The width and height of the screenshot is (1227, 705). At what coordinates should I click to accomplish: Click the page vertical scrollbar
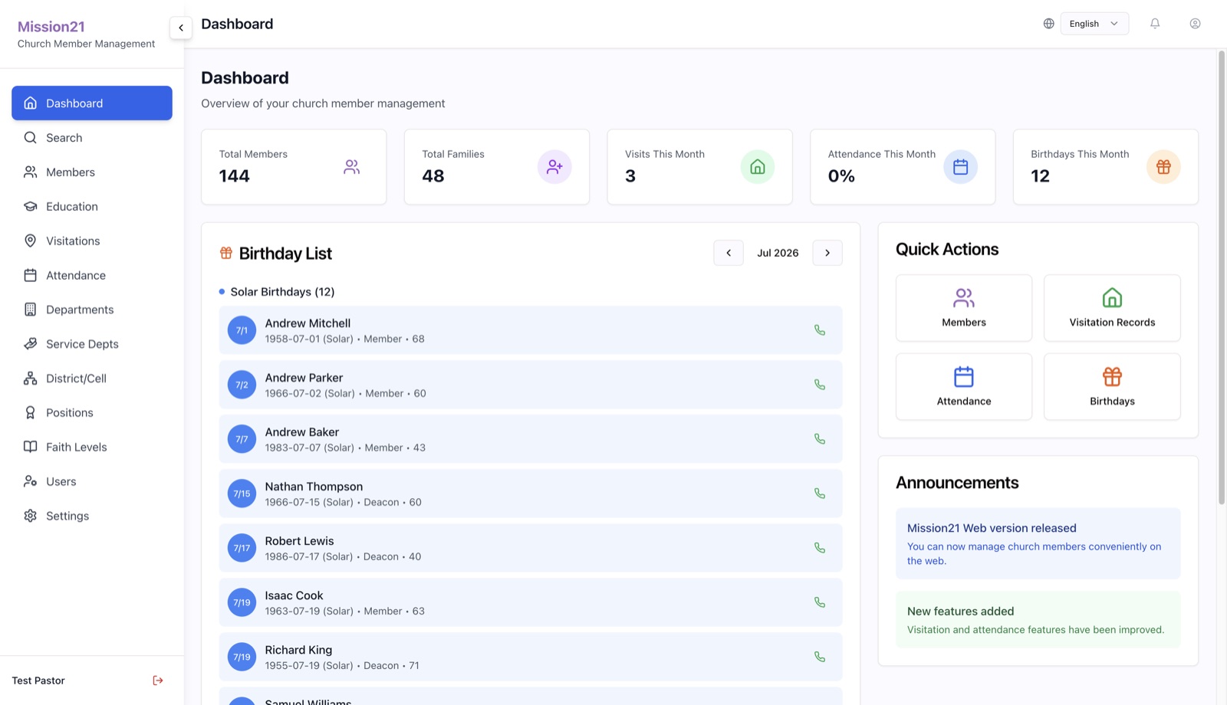point(1222,277)
